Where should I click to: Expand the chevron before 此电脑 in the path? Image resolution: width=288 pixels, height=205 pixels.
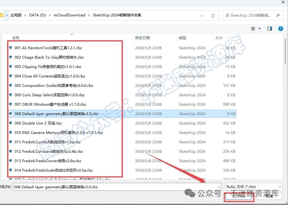pos(7,15)
